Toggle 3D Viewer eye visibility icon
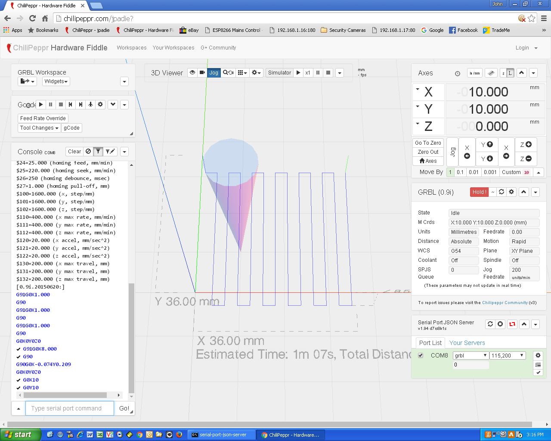 (192, 72)
